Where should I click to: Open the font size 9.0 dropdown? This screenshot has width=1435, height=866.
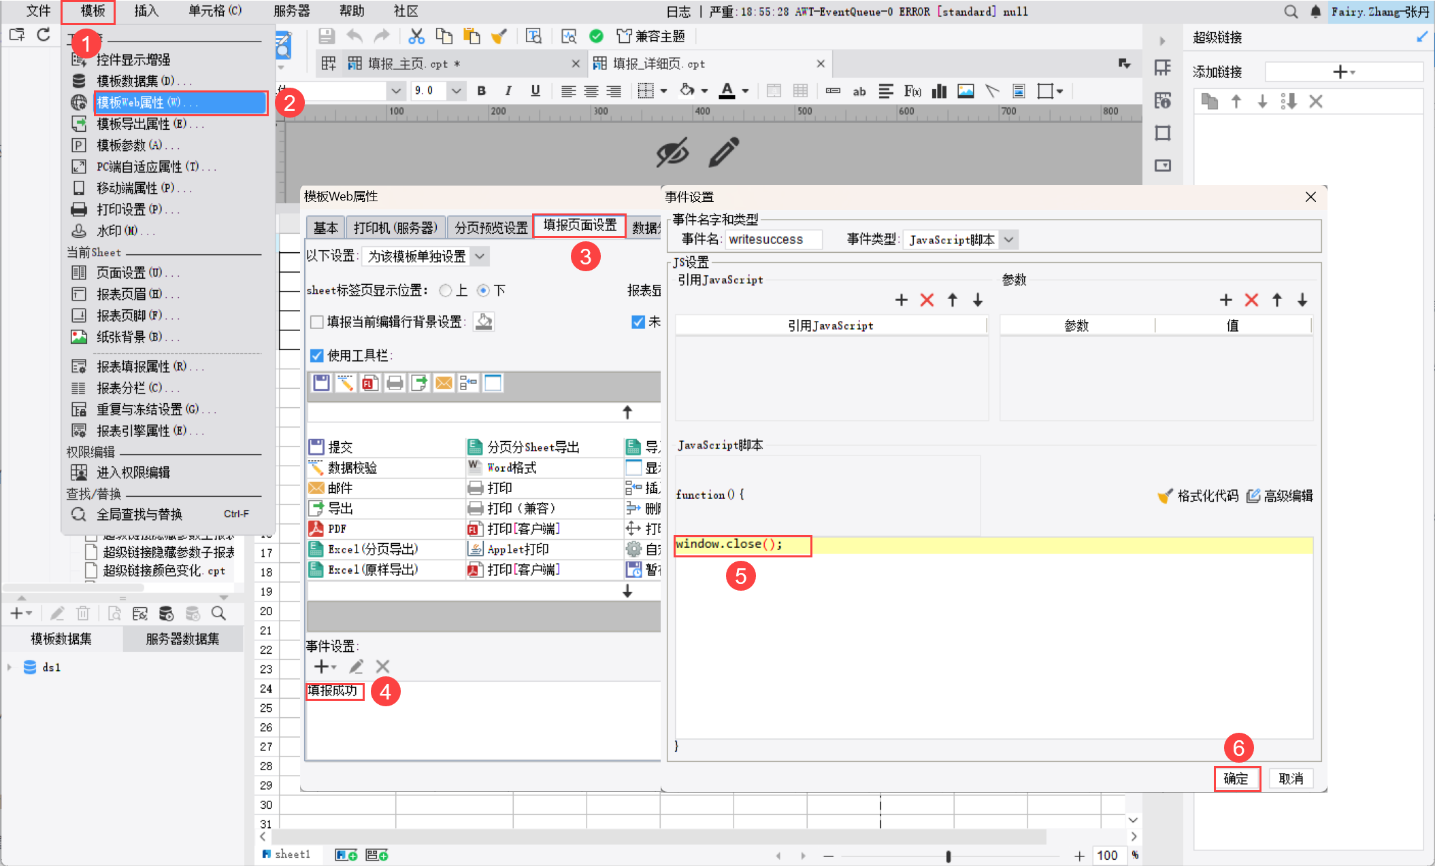click(x=457, y=91)
